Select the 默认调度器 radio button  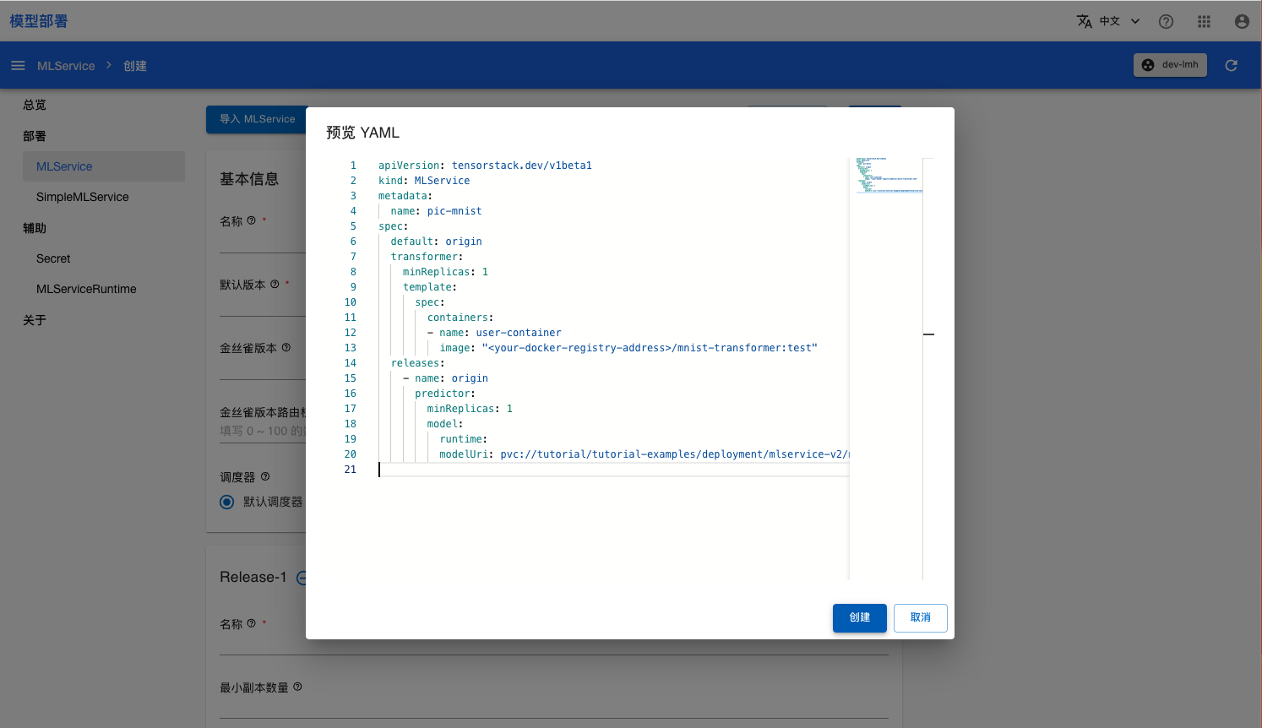(227, 502)
